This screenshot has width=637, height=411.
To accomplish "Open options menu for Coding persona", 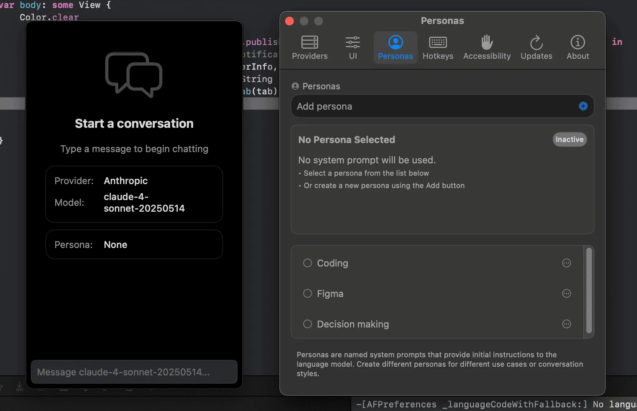I will 566,263.
